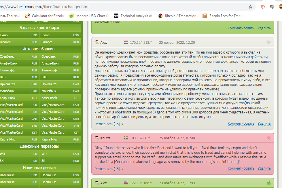Click the dropdown arrow beside Развернуть under Knutte's review
This screenshot has height=188, width=282.
pyautogui.click(x=122, y=169)
